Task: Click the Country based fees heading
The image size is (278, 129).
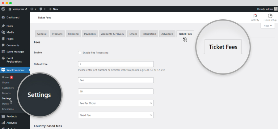Action: pyautogui.click(x=48, y=126)
